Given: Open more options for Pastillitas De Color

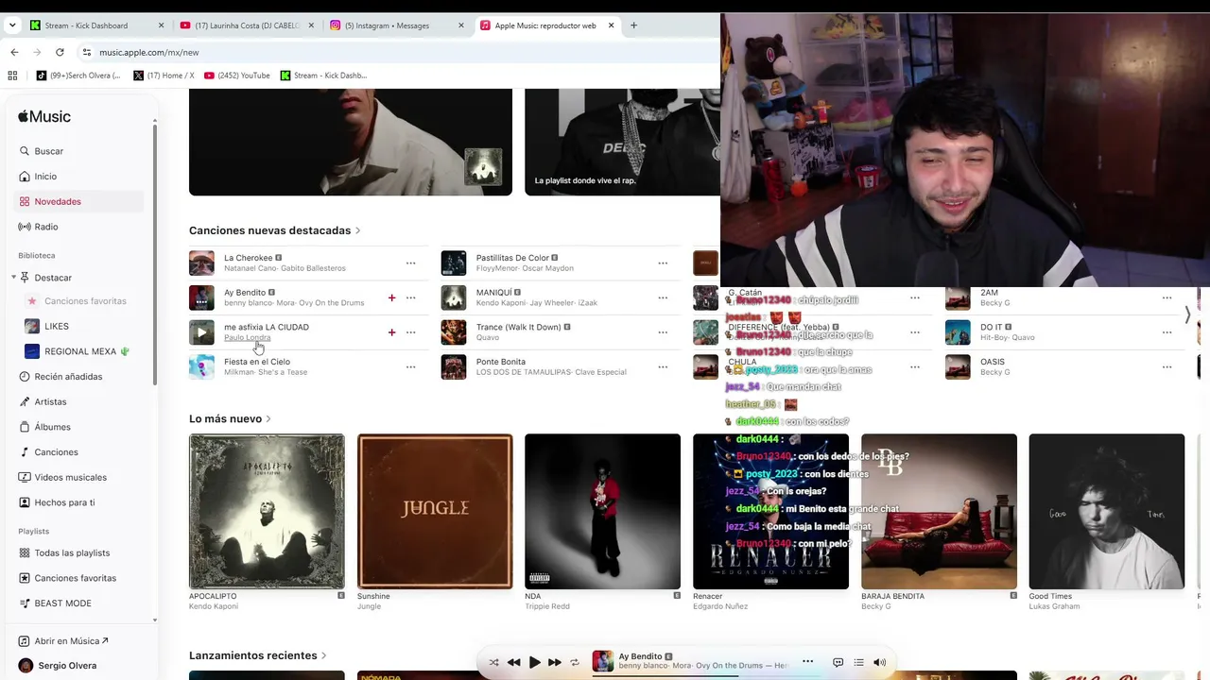Looking at the screenshot, I should 663,263.
